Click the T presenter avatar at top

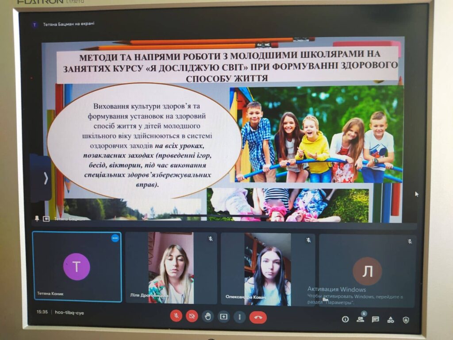tap(35, 25)
